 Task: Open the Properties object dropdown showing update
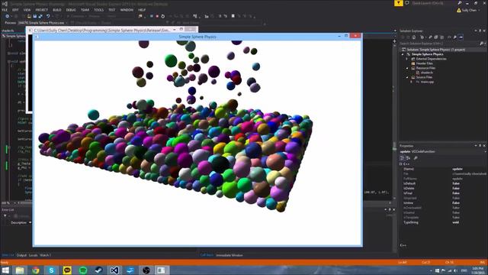tap(442, 151)
